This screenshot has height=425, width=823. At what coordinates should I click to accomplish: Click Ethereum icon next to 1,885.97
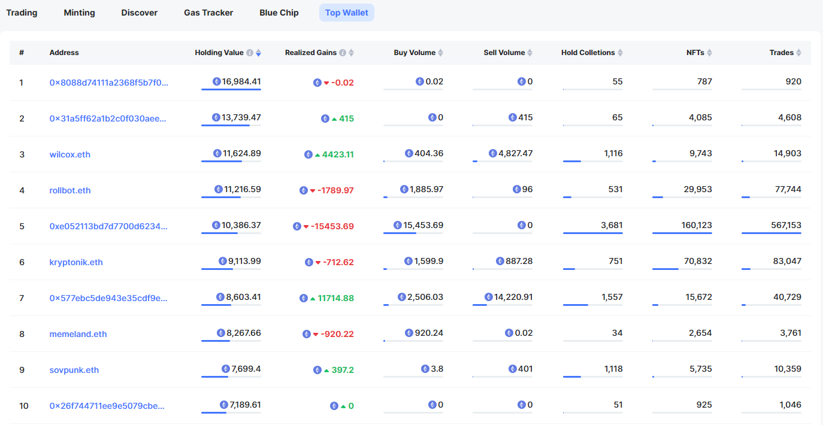pos(404,189)
